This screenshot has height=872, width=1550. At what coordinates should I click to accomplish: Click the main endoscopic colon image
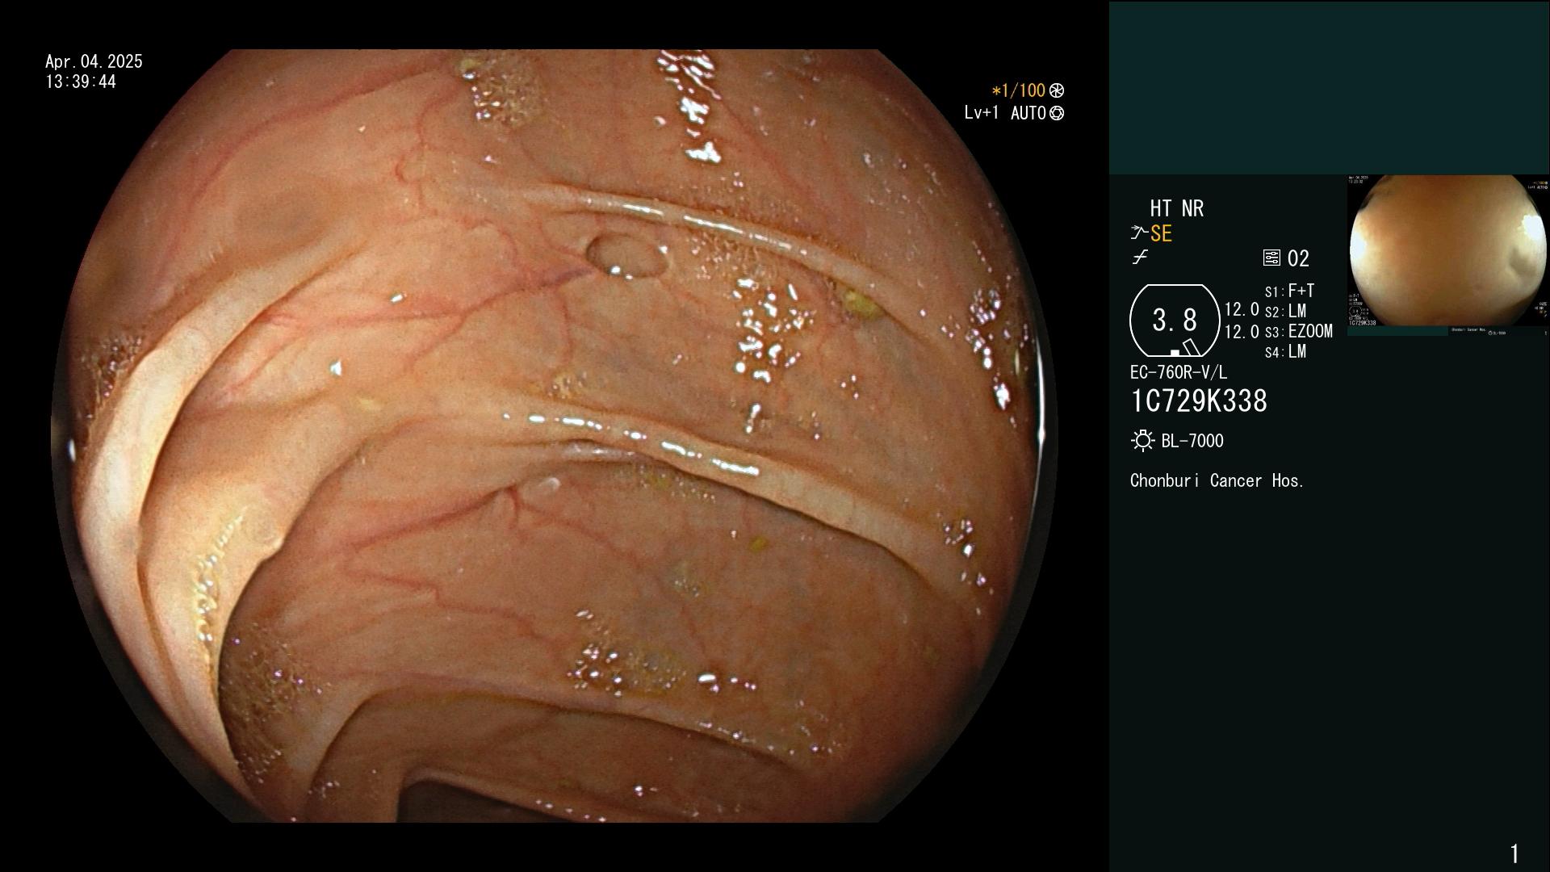point(554,436)
